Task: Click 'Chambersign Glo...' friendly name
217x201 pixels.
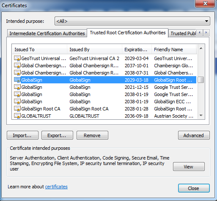Action: pos(173,66)
